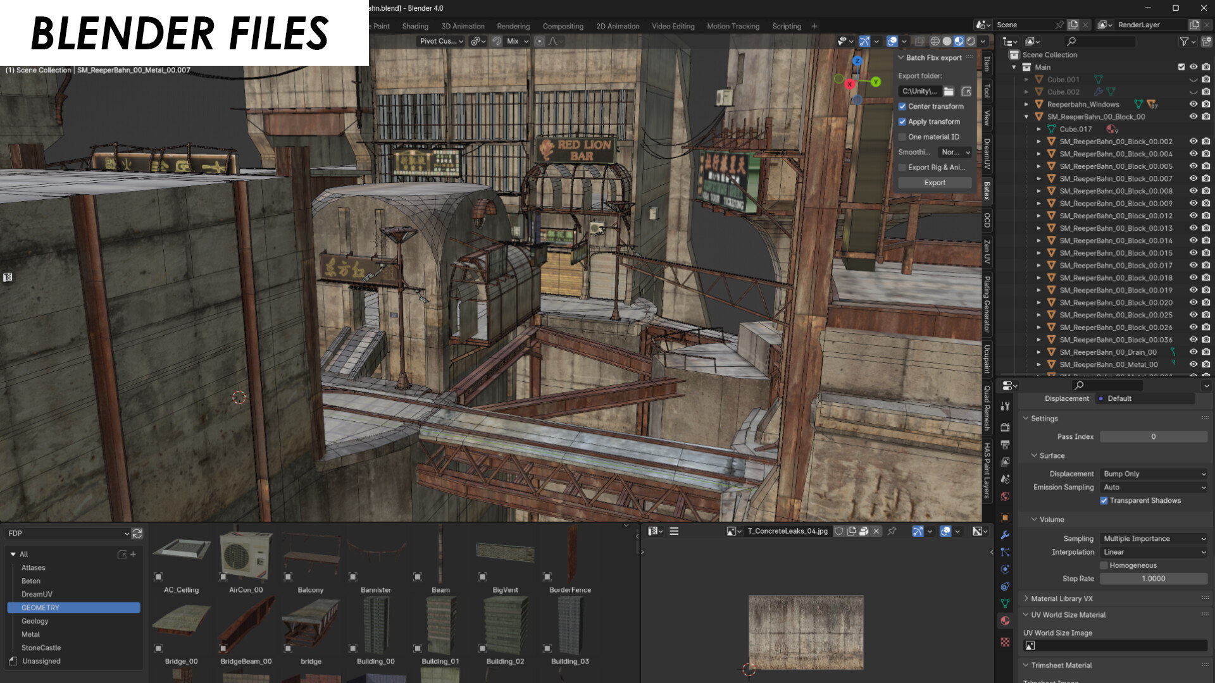Switch viewport to Rendered shading mode
The width and height of the screenshot is (1215, 683).
pyautogui.click(x=970, y=41)
